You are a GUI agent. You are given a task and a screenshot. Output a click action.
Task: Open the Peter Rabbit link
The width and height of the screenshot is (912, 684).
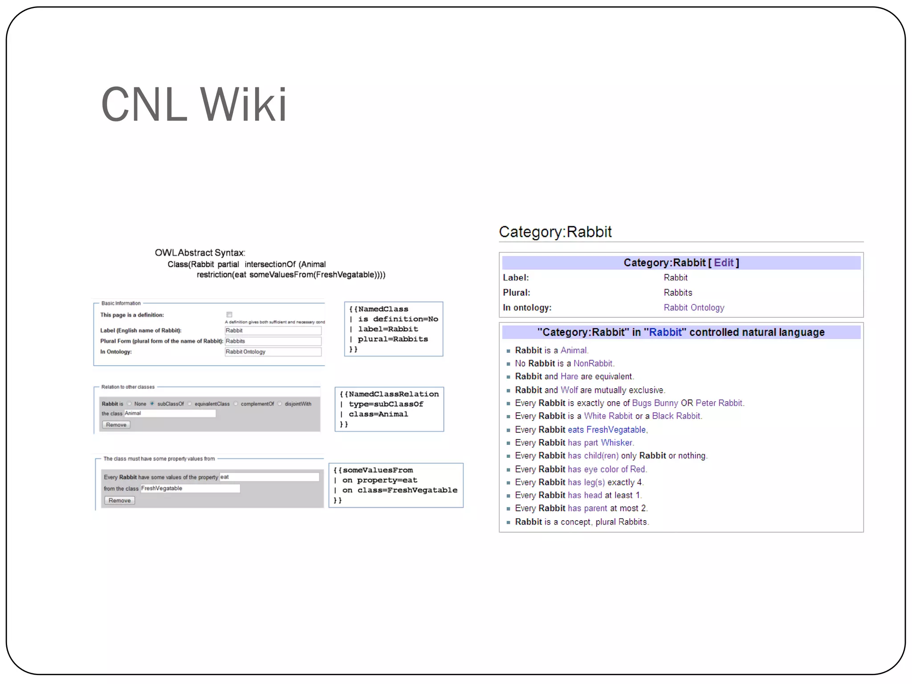click(x=719, y=403)
